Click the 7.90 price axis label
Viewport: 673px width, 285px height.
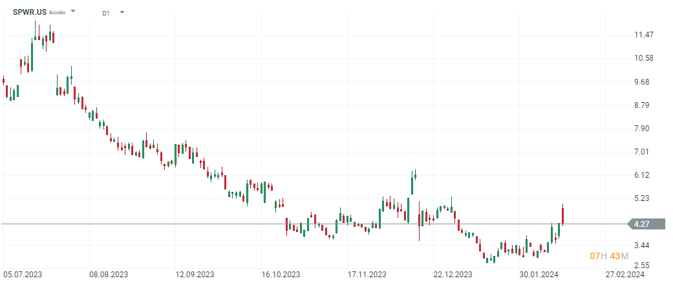(643, 129)
